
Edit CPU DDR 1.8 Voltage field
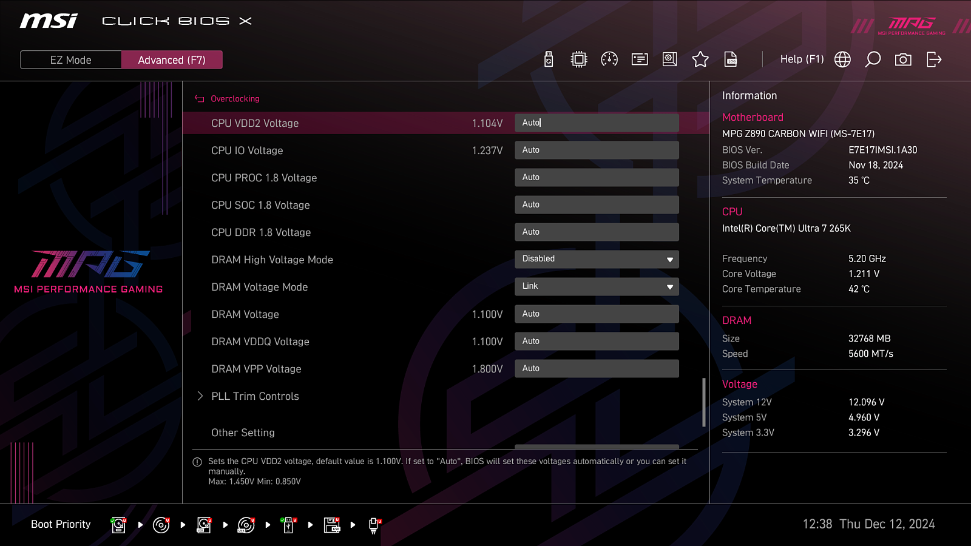[x=597, y=232]
